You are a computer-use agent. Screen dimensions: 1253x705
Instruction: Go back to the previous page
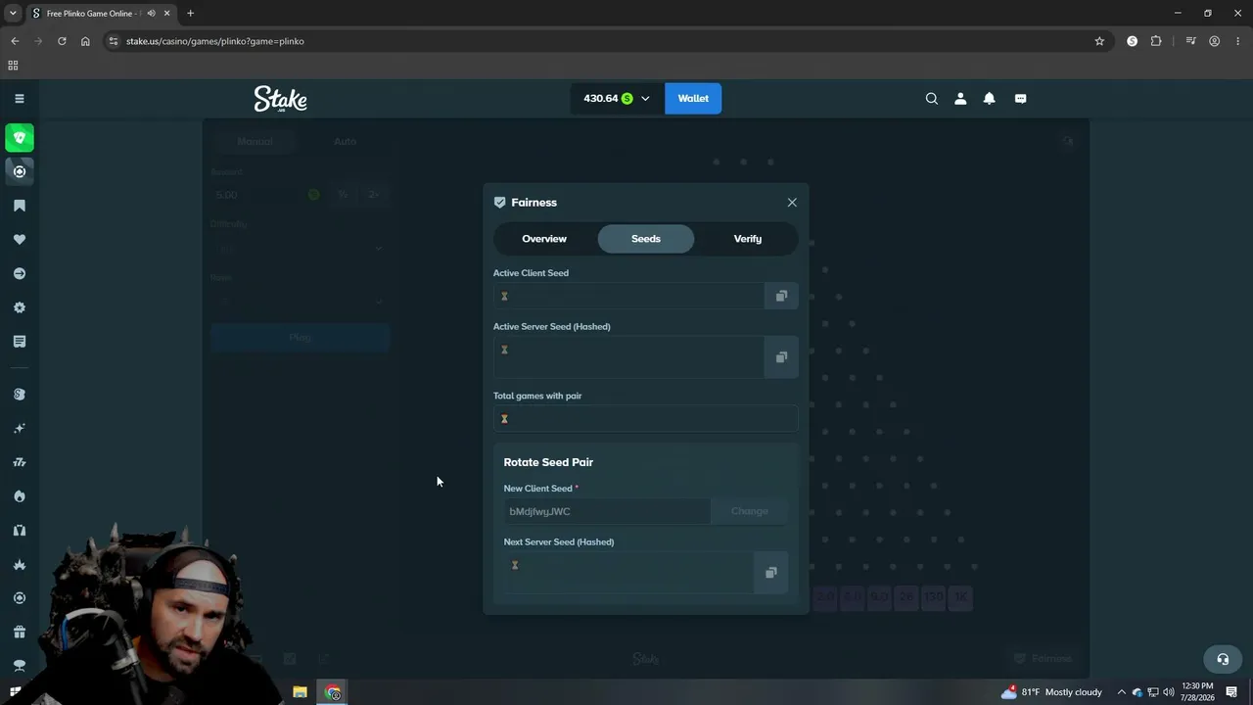tap(15, 41)
